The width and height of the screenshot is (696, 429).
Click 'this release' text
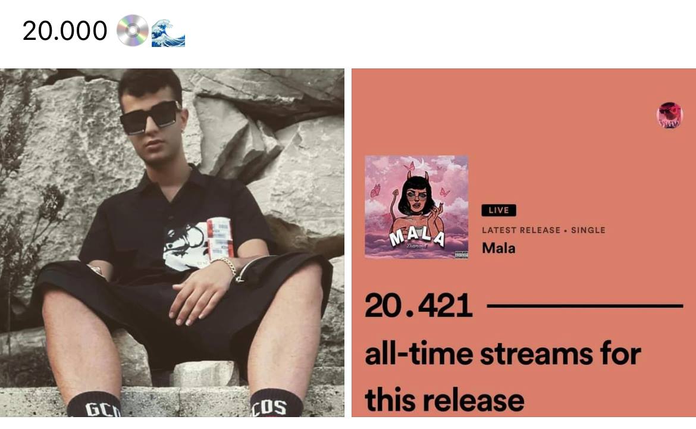coord(444,399)
